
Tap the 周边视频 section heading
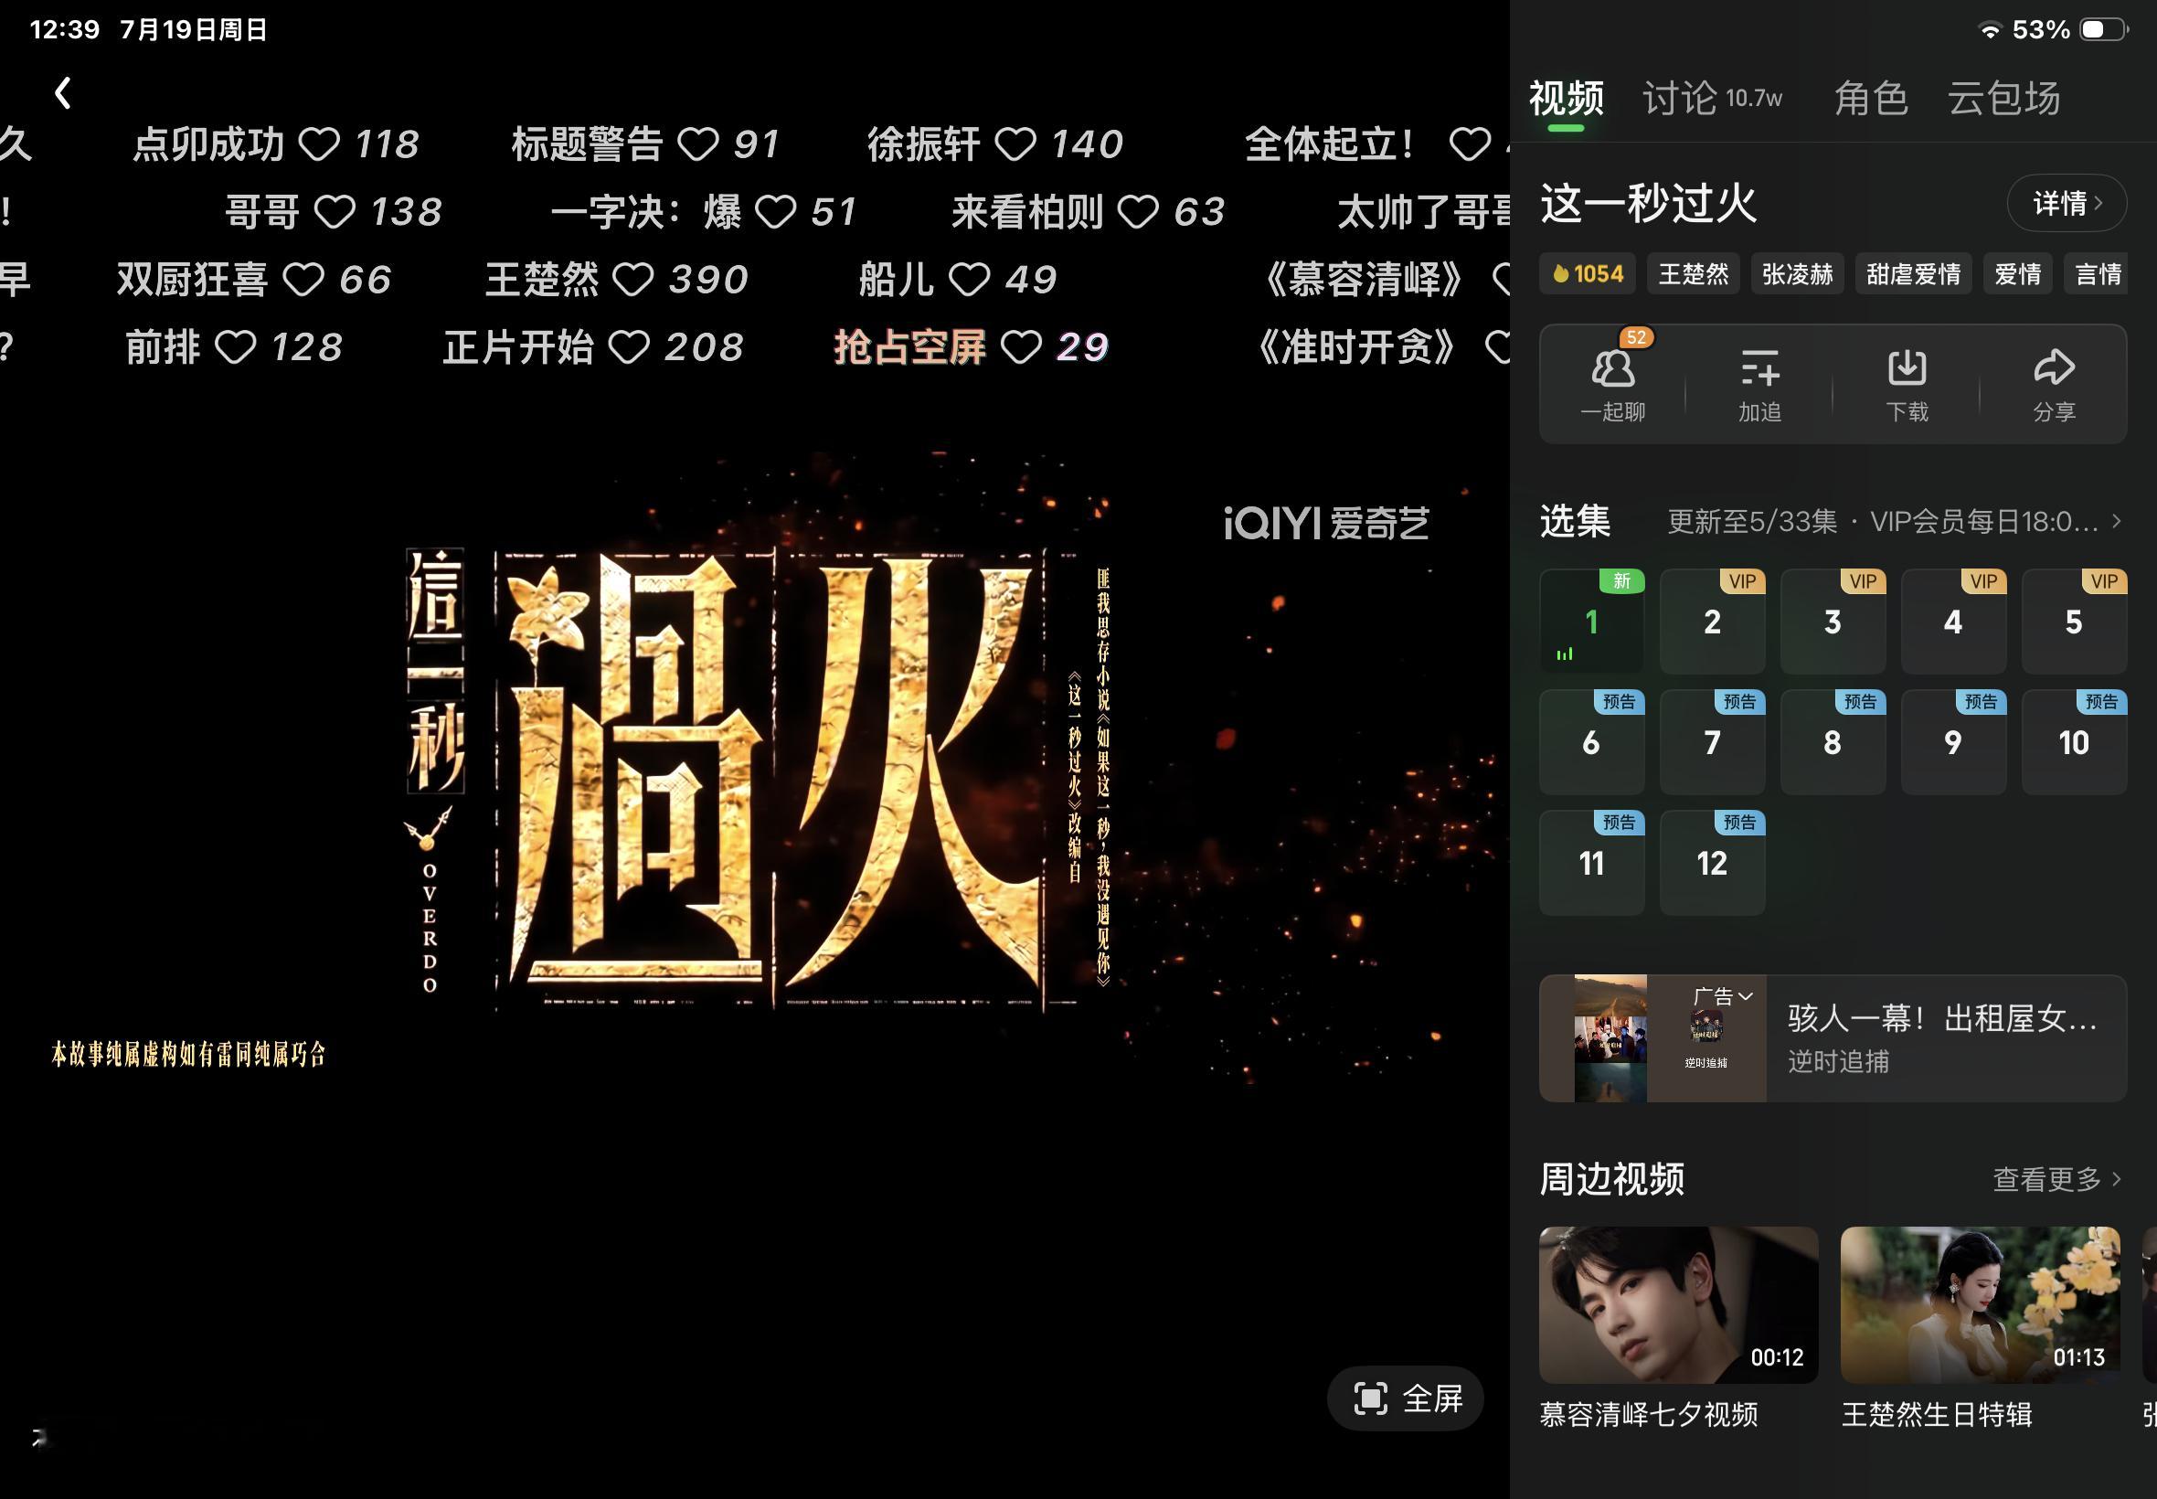(x=1611, y=1179)
